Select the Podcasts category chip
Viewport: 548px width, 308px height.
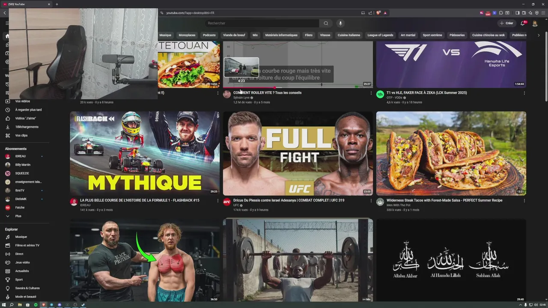pos(209,35)
